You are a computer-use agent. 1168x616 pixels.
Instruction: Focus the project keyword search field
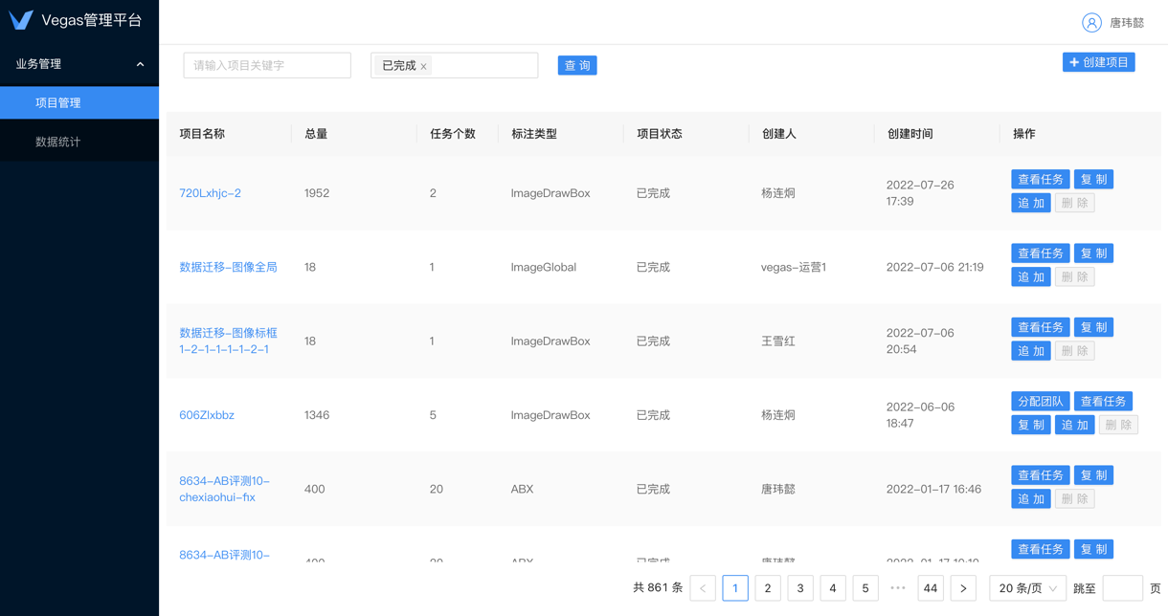pyautogui.click(x=267, y=65)
